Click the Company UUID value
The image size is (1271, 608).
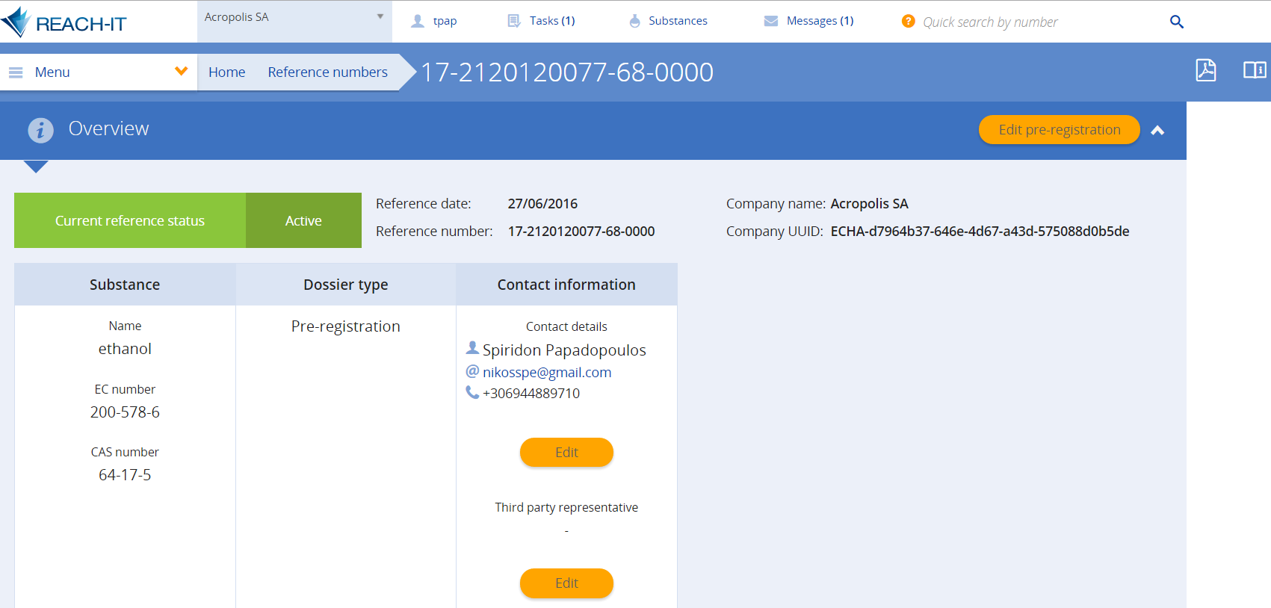coord(980,232)
